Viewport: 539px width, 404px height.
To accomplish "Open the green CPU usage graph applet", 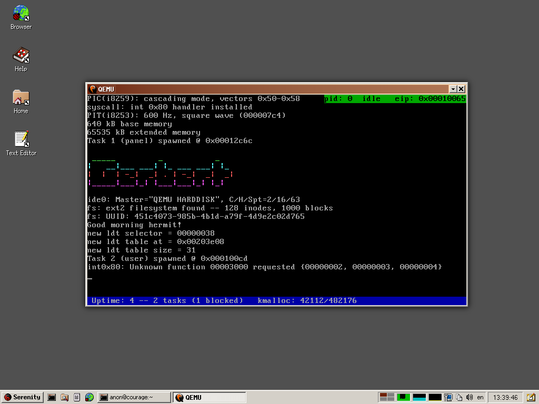I will pyautogui.click(x=403, y=398).
